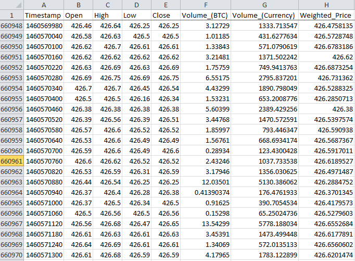
Task: Select Low cell 426.16
Action: pyautogui.click(x=136, y=99)
